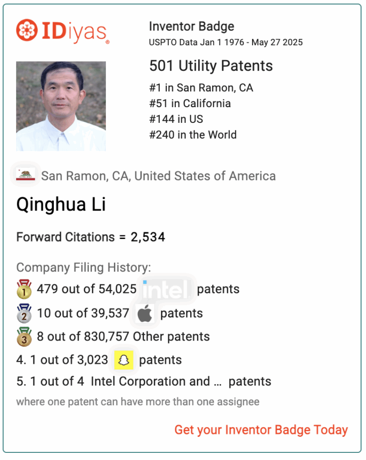Click the Inventor Badge title text

pos(192,26)
